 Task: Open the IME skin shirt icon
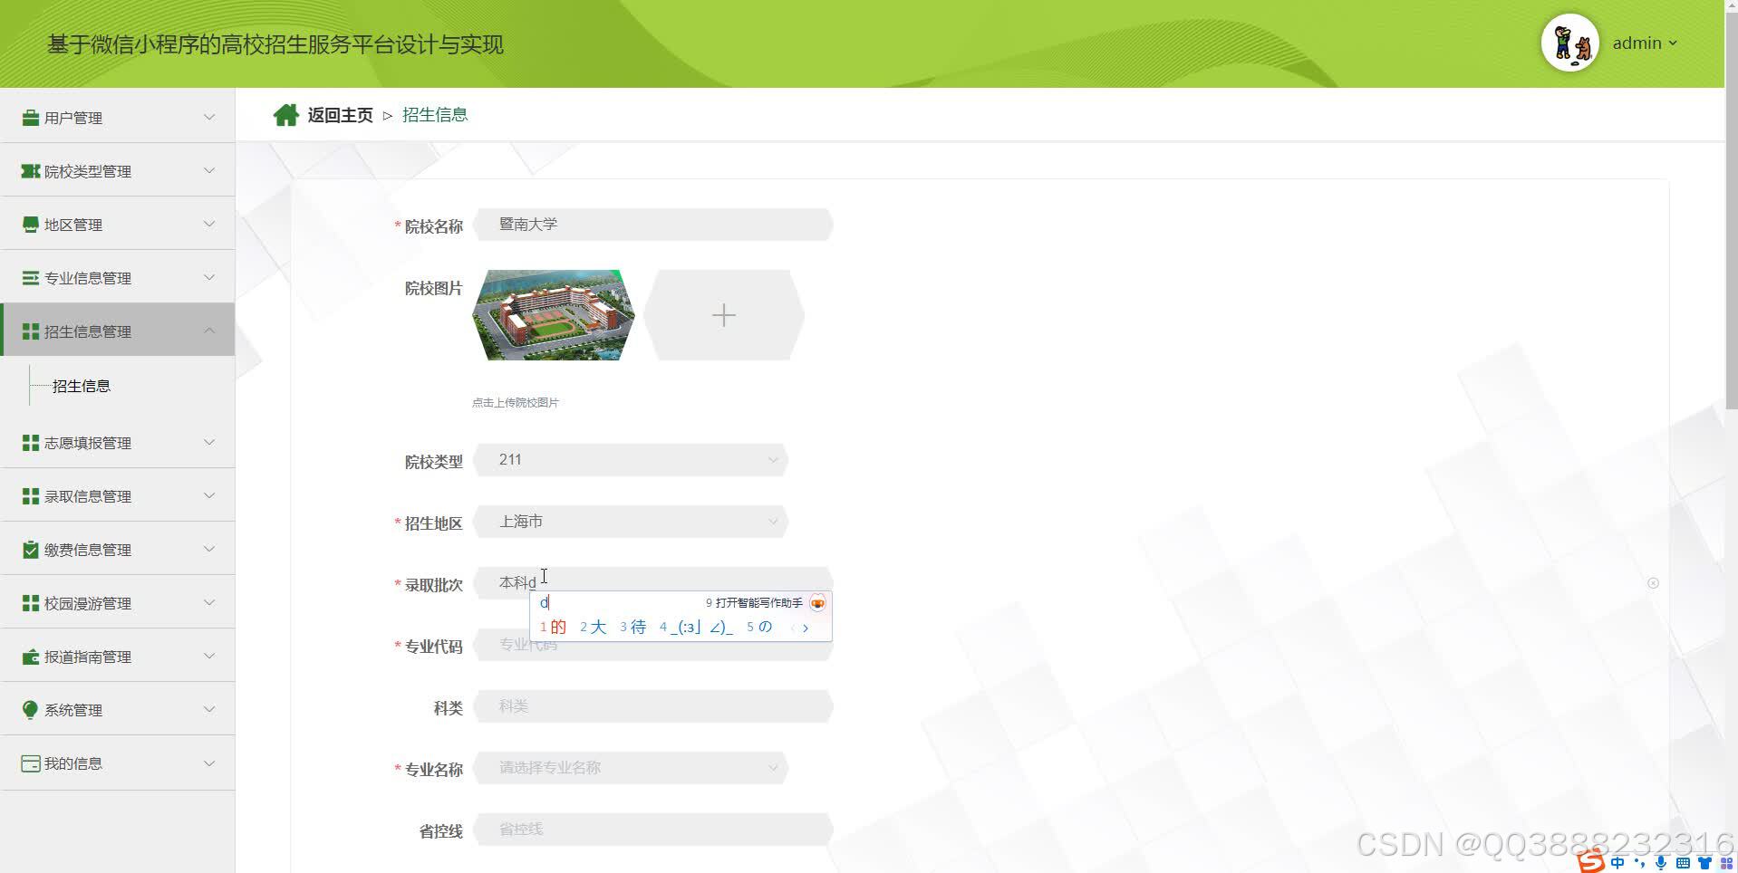coord(1704,863)
